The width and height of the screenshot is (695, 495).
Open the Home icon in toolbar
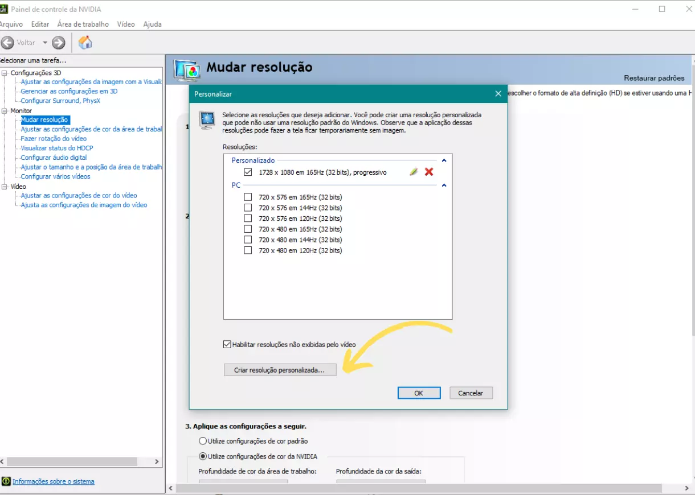(85, 43)
